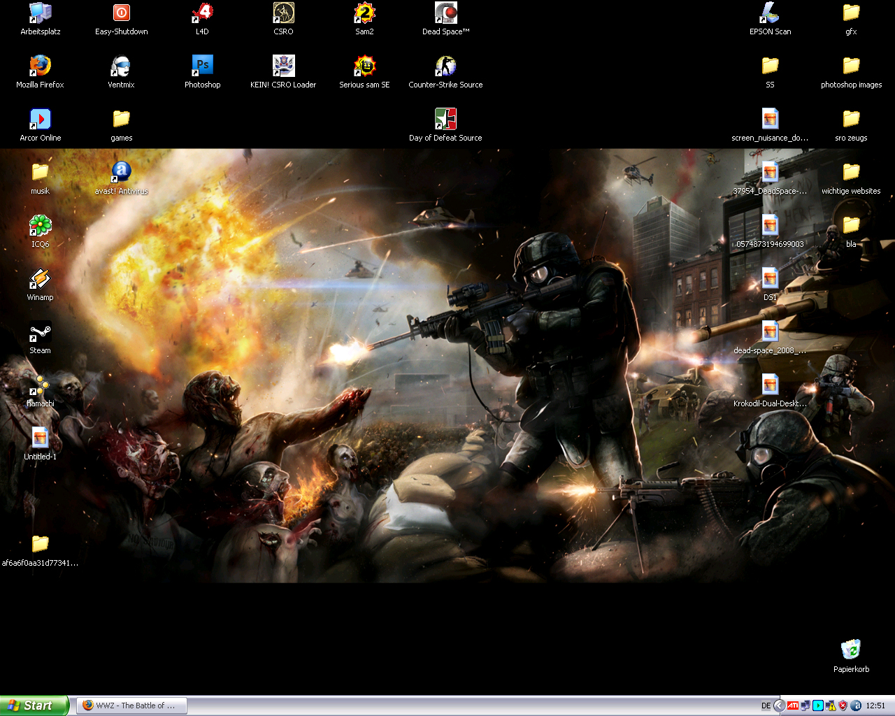The width and height of the screenshot is (895, 716).
Task: Select the Day of Defeat Source icon
Action: [x=445, y=120]
